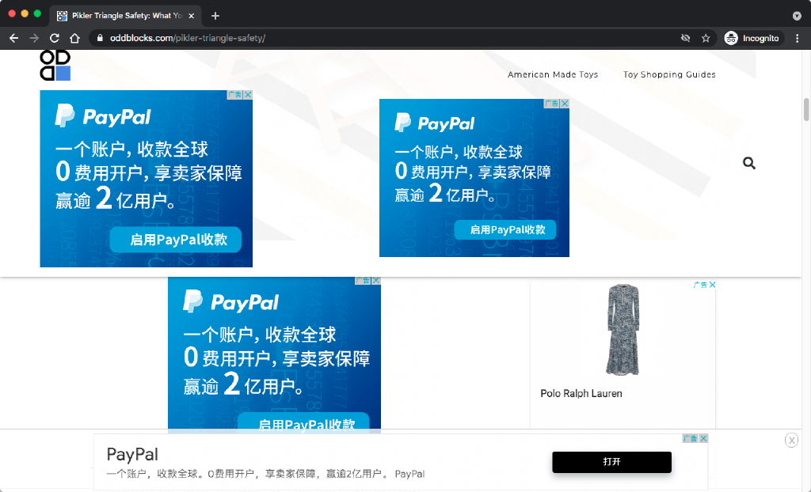This screenshot has height=492, width=811.
Task: Click the top-center PayPal ad's 广告 info label
Action: [552, 104]
